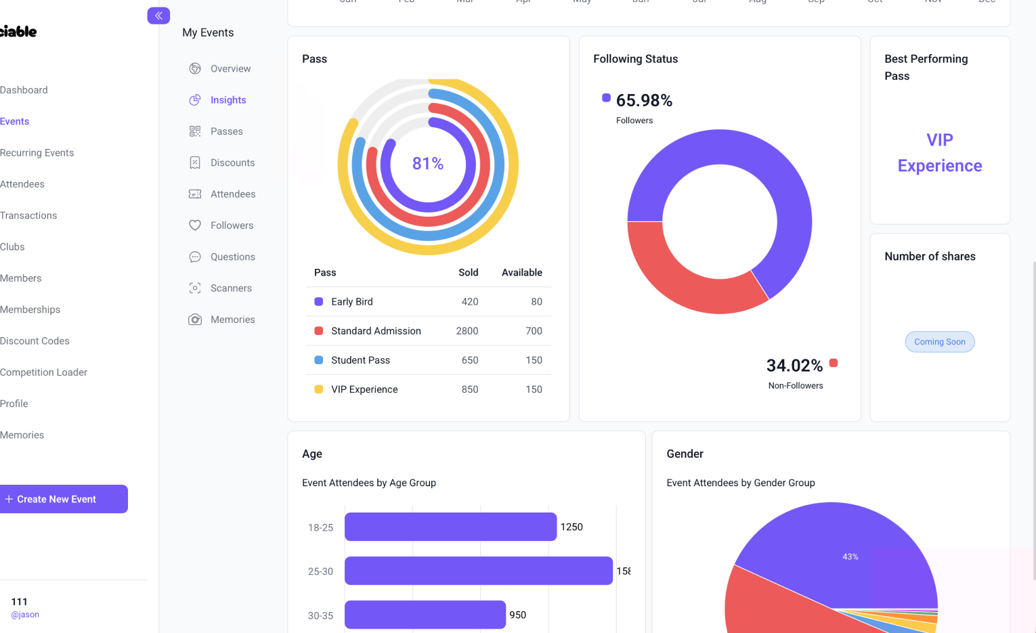Select the Discounts coupon icon

195,162
